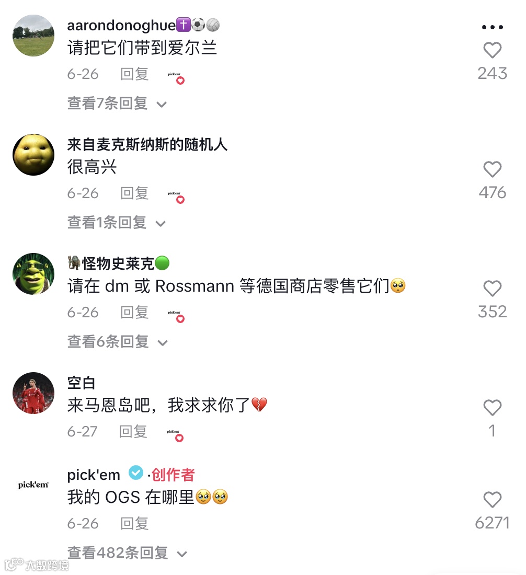Image resolution: width=526 pixels, height=575 pixels.
Task: Expand 查看1条回复 replies
Action: (x=116, y=223)
